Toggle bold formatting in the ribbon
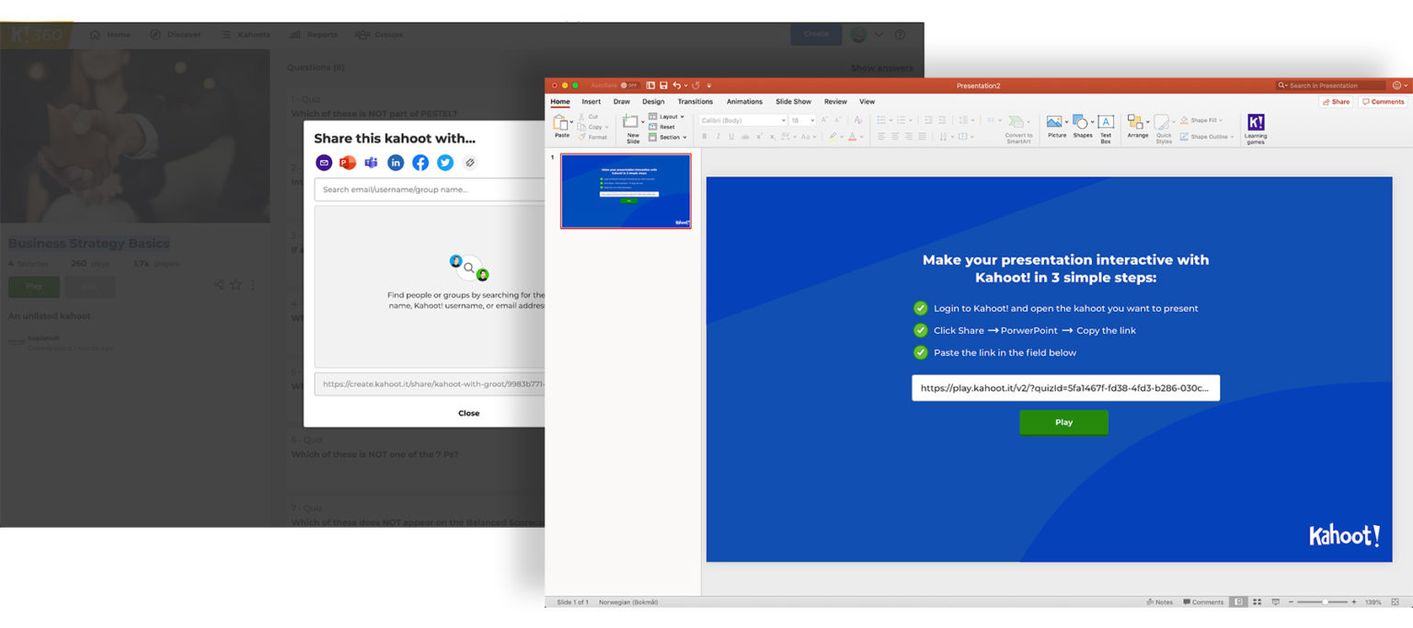The width and height of the screenshot is (1413, 628). 704,135
